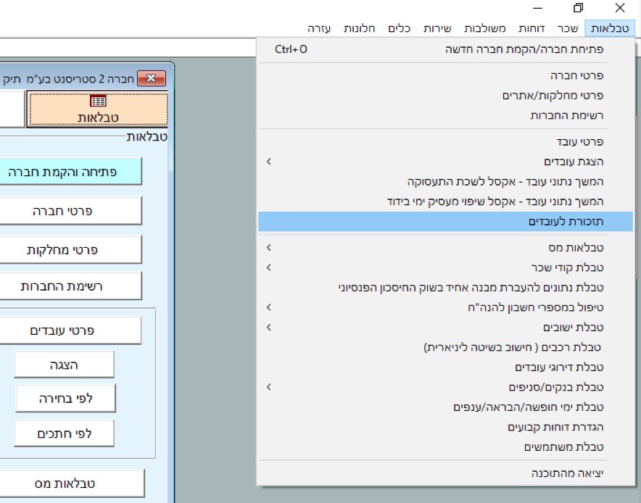641x503 pixels.
Task: Choose יציאה מהתוכנה to exit
Action: [446, 473]
